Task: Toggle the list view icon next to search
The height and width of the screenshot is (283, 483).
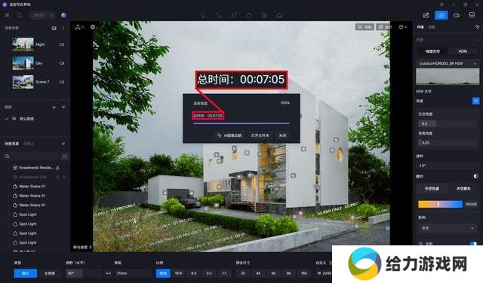Action: 65,157
